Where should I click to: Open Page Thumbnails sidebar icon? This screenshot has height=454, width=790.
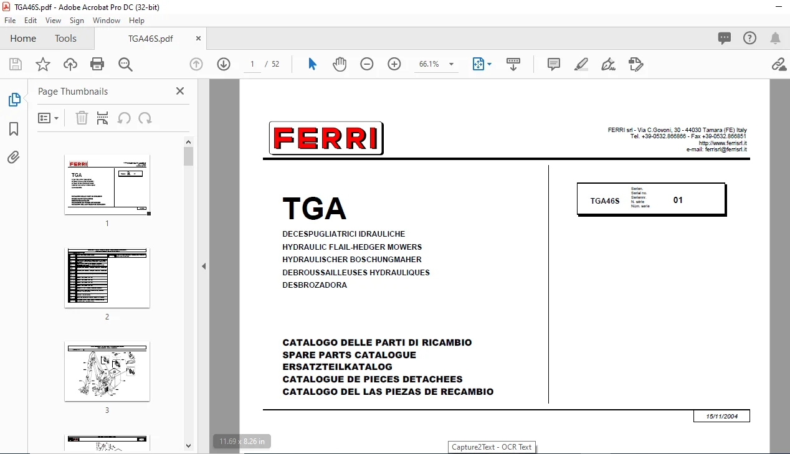[x=14, y=100]
